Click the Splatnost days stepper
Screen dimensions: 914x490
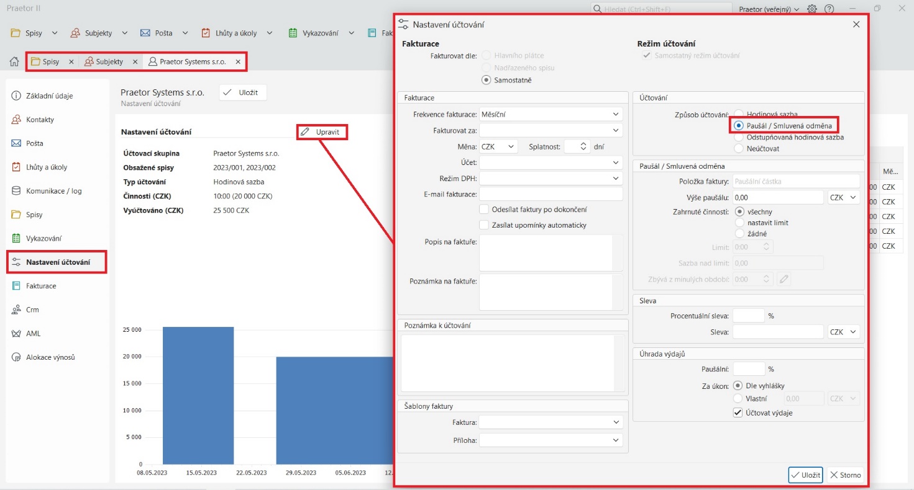pos(583,146)
